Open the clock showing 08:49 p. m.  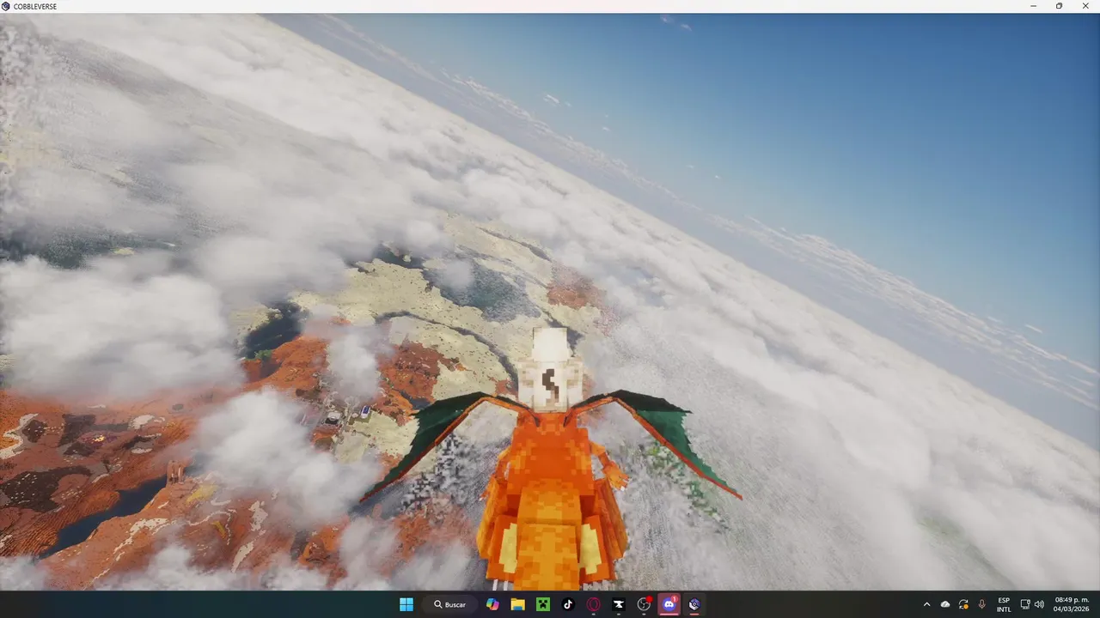1071,604
